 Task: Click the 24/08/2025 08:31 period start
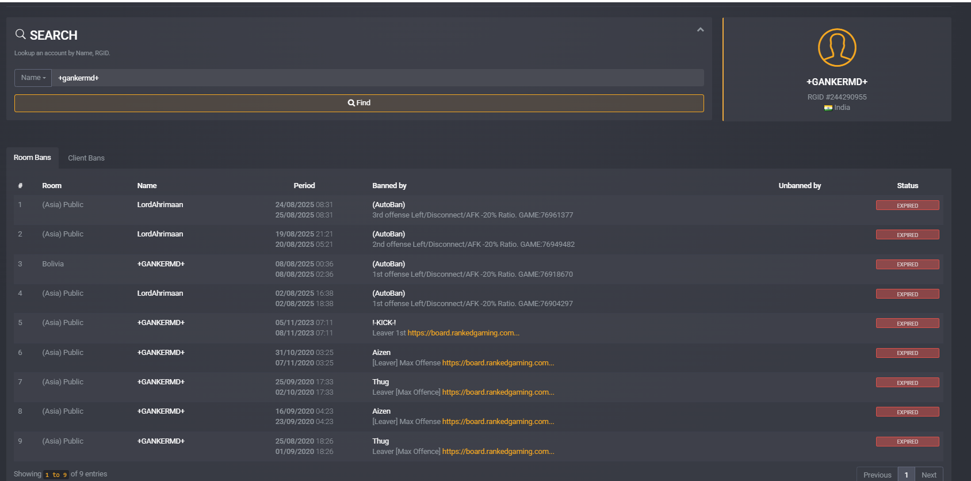point(304,205)
